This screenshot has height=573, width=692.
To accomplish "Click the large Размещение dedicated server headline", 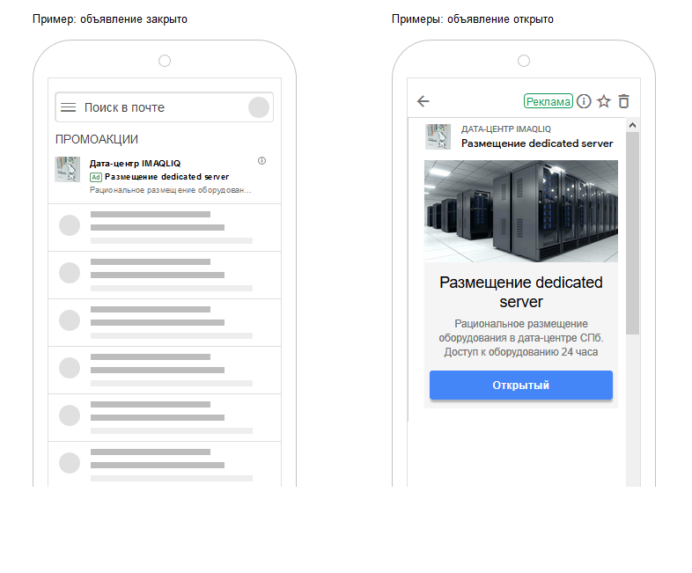I will (521, 292).
